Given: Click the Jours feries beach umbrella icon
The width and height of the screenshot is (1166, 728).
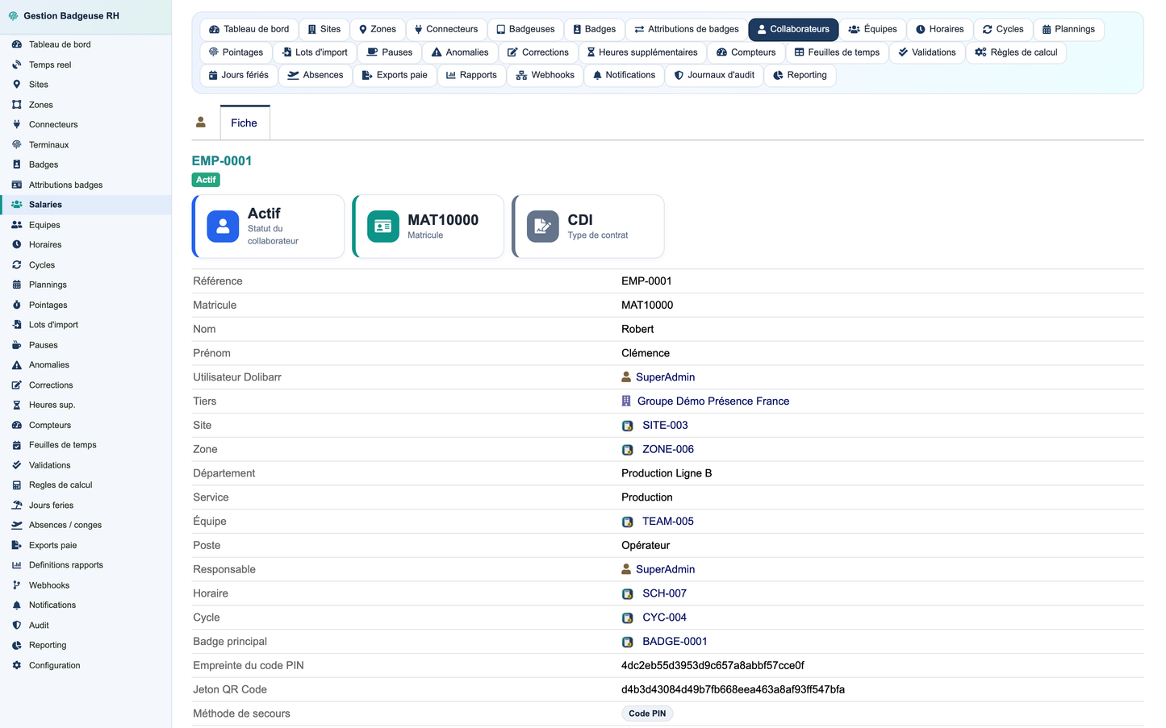Looking at the screenshot, I should click(16, 505).
